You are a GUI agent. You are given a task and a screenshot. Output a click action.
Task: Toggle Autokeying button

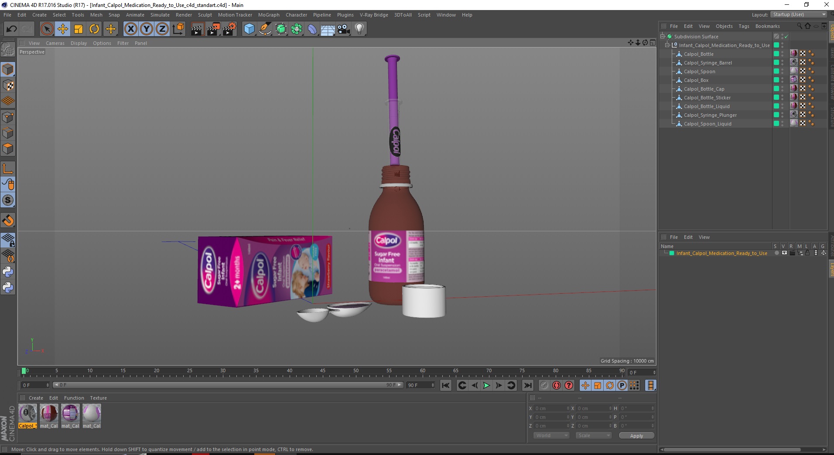point(556,385)
